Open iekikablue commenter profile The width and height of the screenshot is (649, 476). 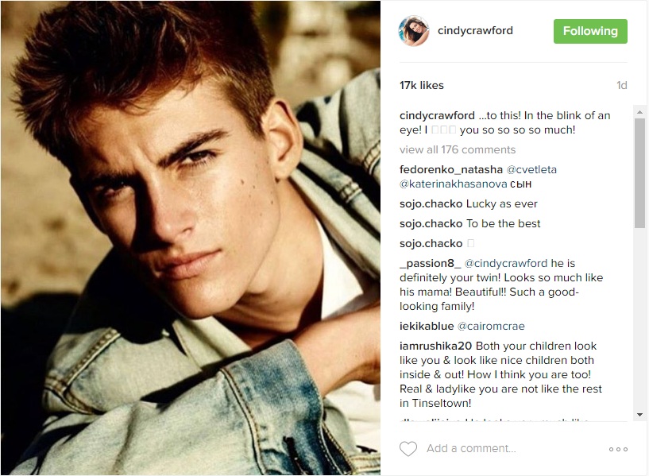pos(427,326)
